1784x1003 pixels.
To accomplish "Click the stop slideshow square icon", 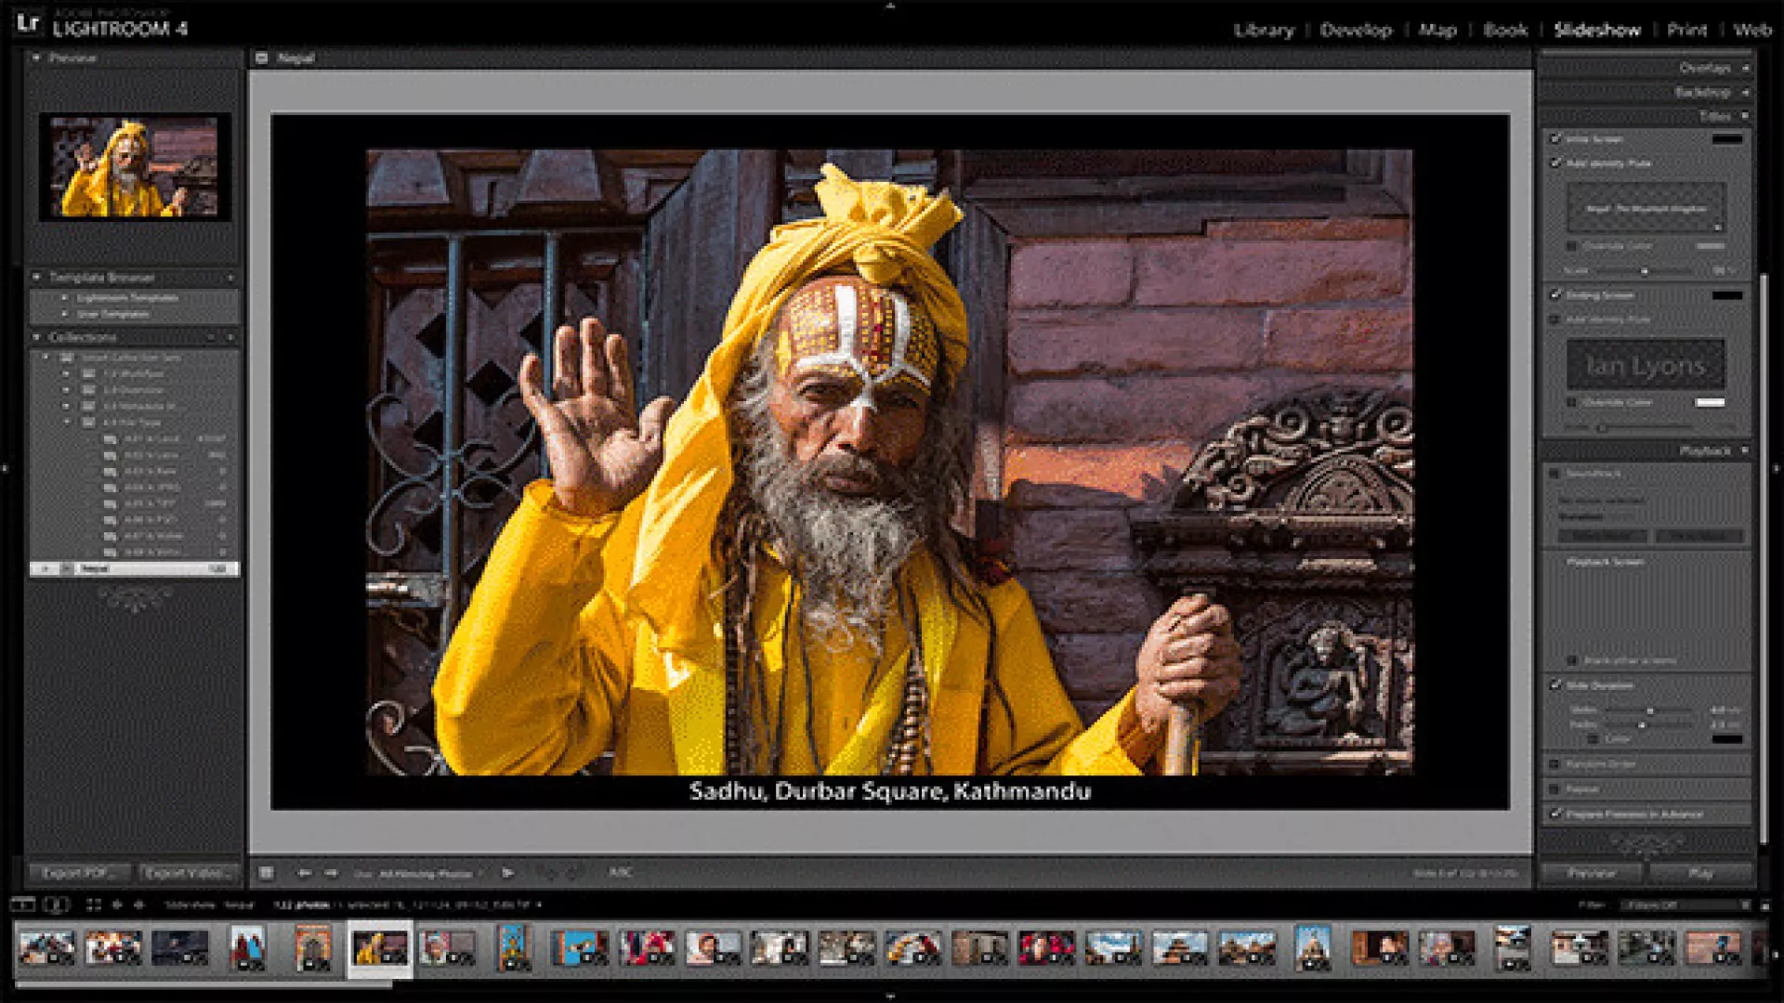I will click(x=267, y=873).
